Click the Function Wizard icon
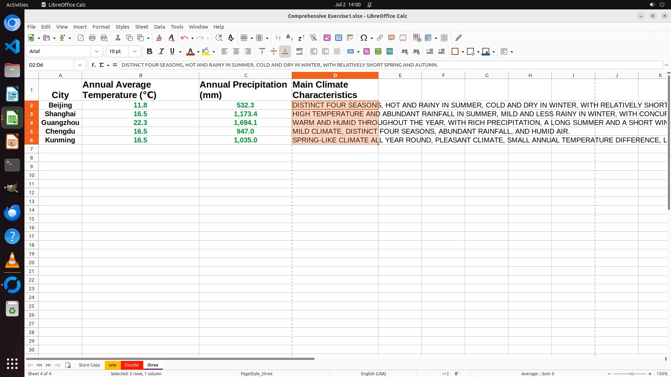Viewport: 671px width, 377px height. coord(93,65)
